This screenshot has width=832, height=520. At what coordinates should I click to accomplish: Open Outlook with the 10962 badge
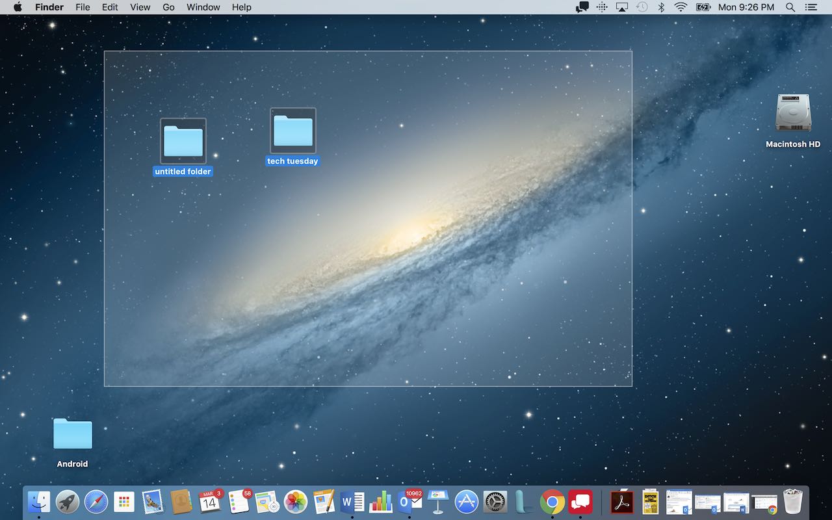tap(409, 501)
